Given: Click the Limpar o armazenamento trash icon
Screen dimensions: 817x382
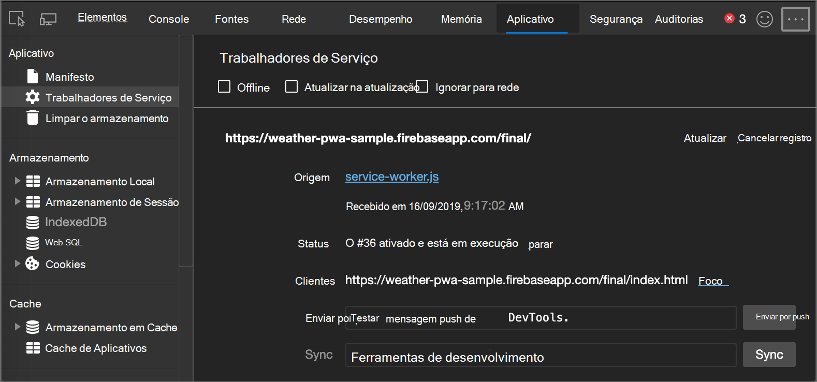Looking at the screenshot, I should (33, 117).
